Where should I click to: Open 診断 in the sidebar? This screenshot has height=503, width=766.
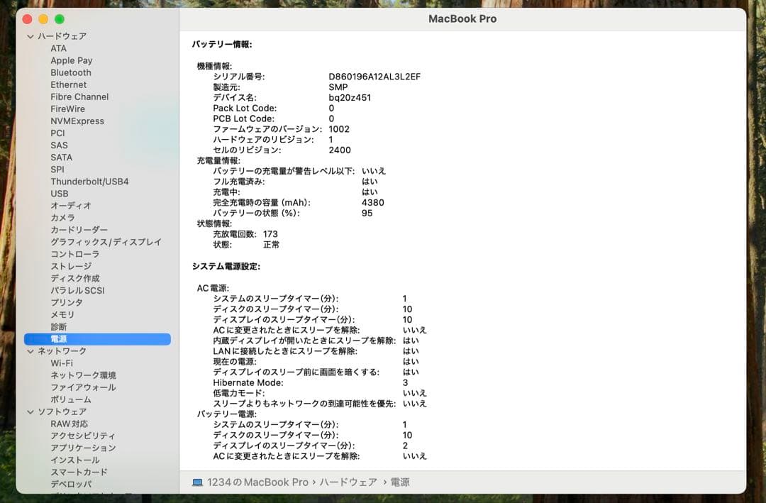coord(59,327)
